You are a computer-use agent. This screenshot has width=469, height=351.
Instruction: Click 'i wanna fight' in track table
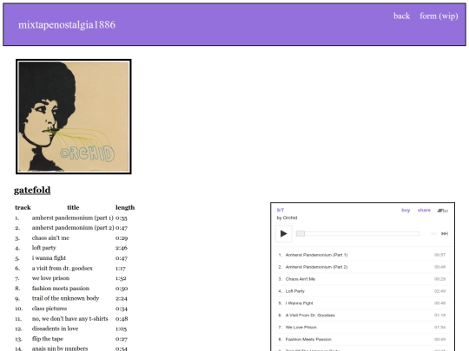[x=49, y=258]
